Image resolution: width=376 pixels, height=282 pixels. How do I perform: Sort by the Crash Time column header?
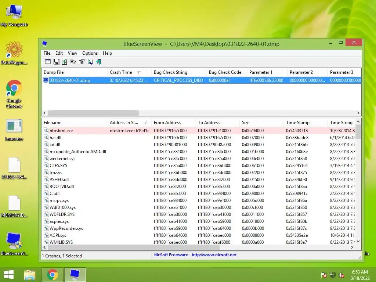(129, 72)
